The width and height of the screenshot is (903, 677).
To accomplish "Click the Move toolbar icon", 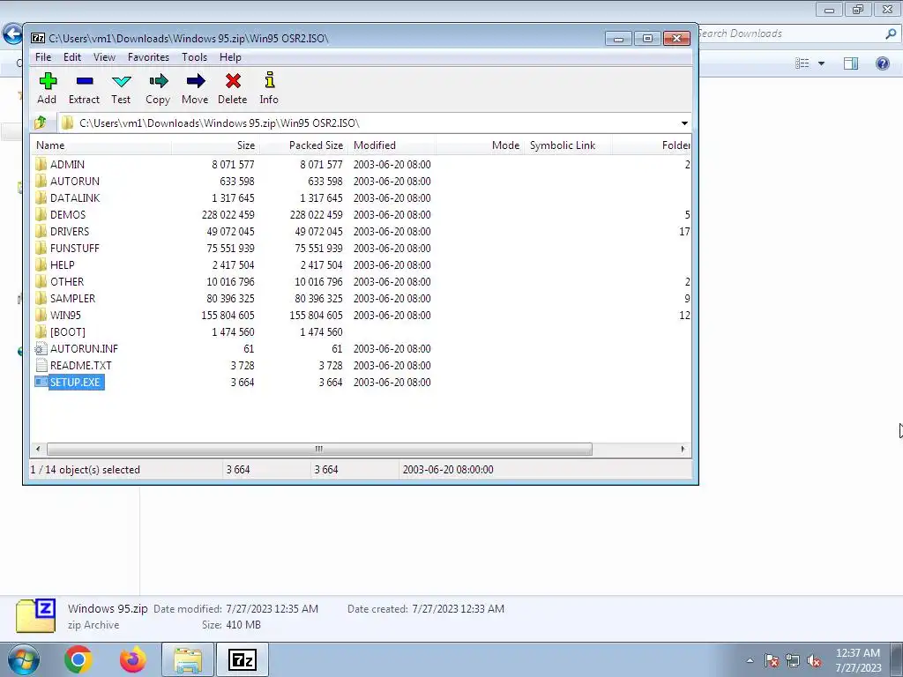I will pyautogui.click(x=195, y=81).
